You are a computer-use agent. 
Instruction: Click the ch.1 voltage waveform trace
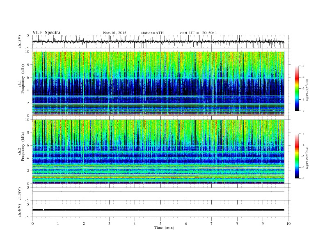click(158, 42)
